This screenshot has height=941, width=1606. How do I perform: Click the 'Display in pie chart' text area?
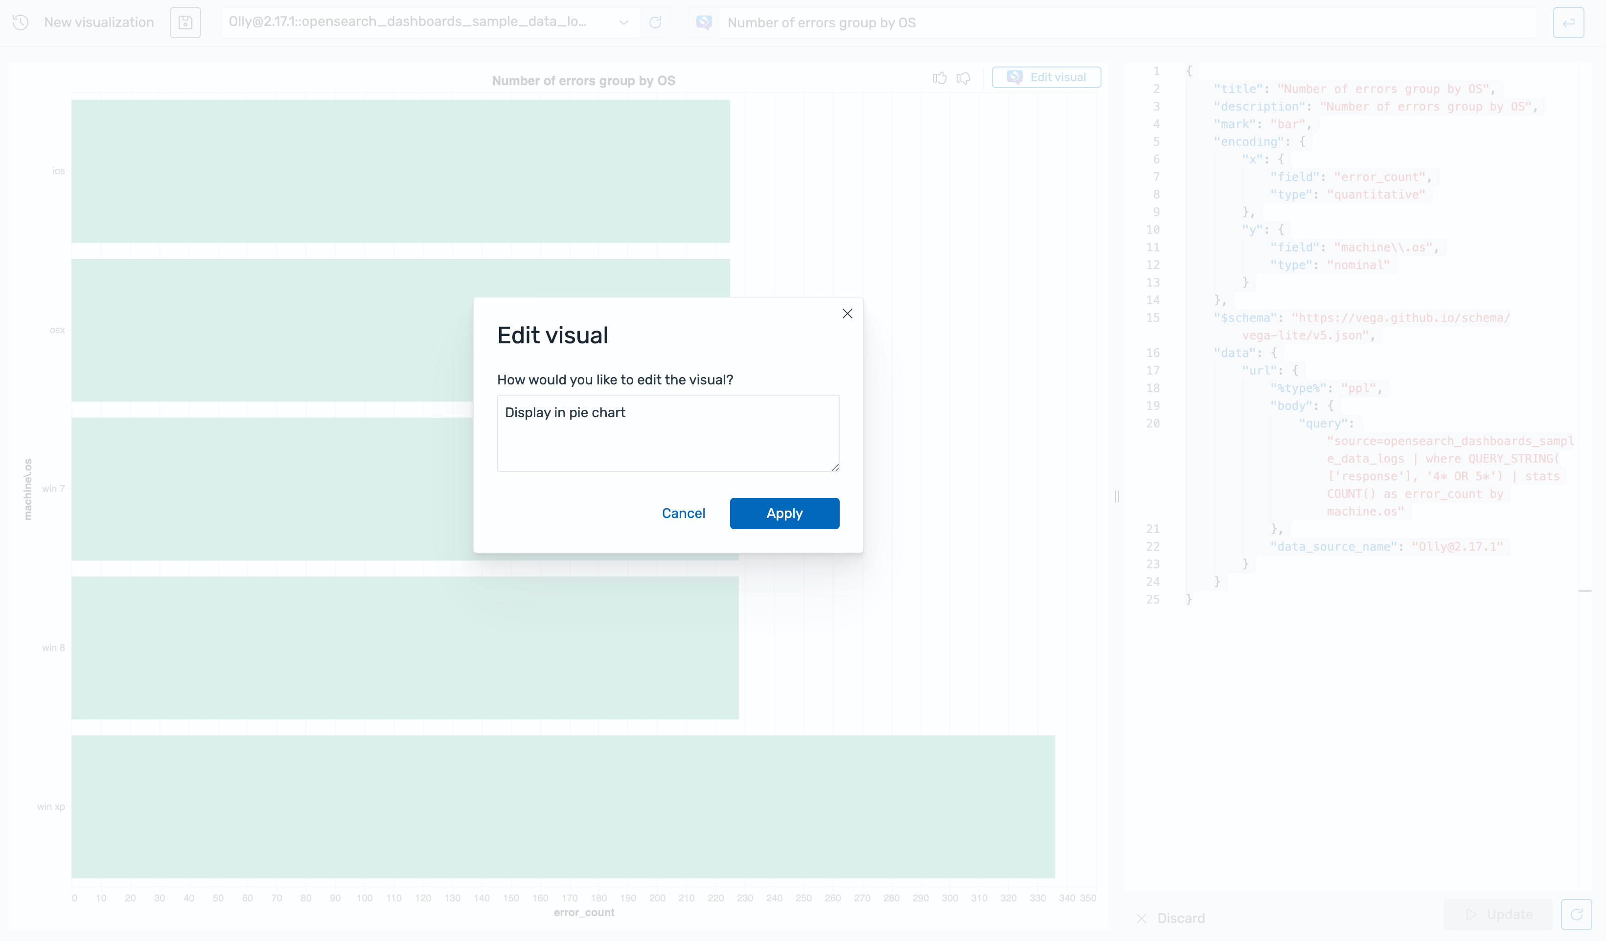pyautogui.click(x=667, y=432)
